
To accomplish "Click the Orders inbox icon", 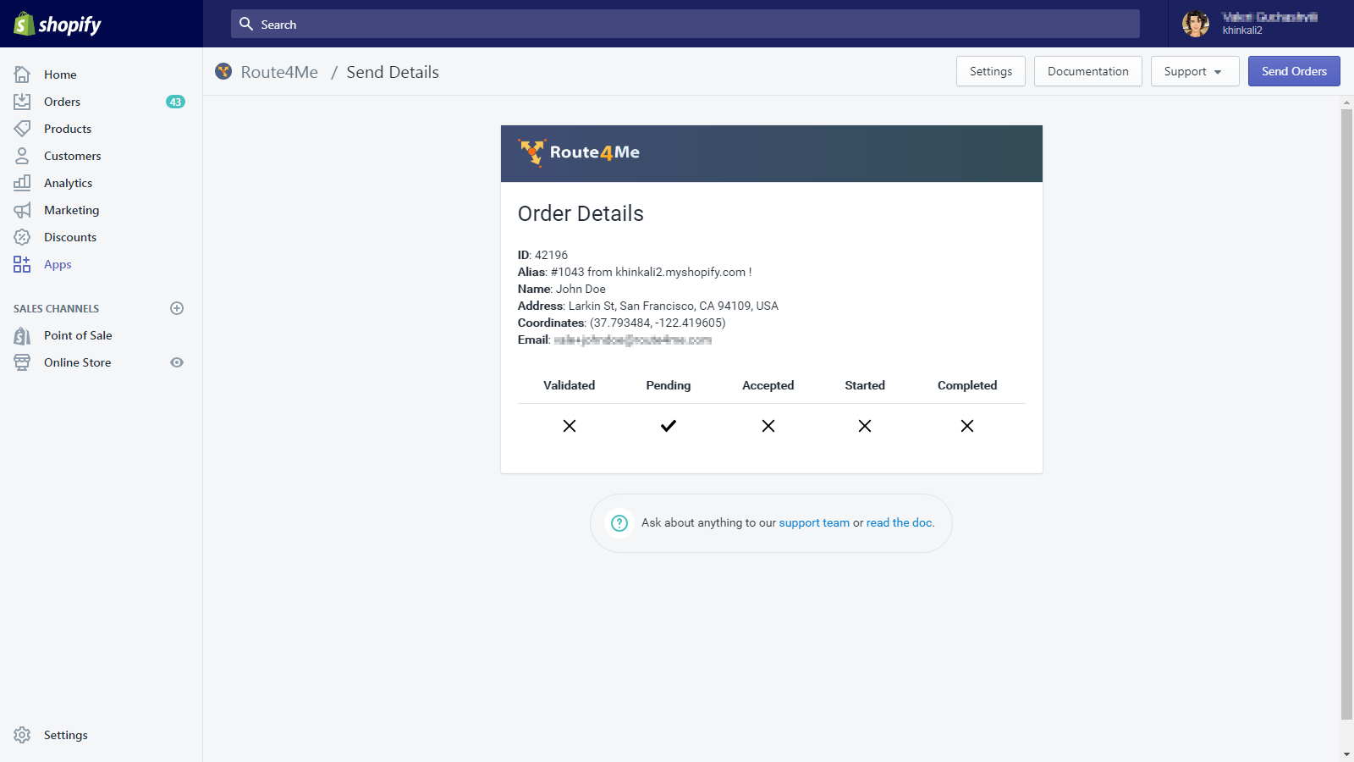I will click(22, 102).
